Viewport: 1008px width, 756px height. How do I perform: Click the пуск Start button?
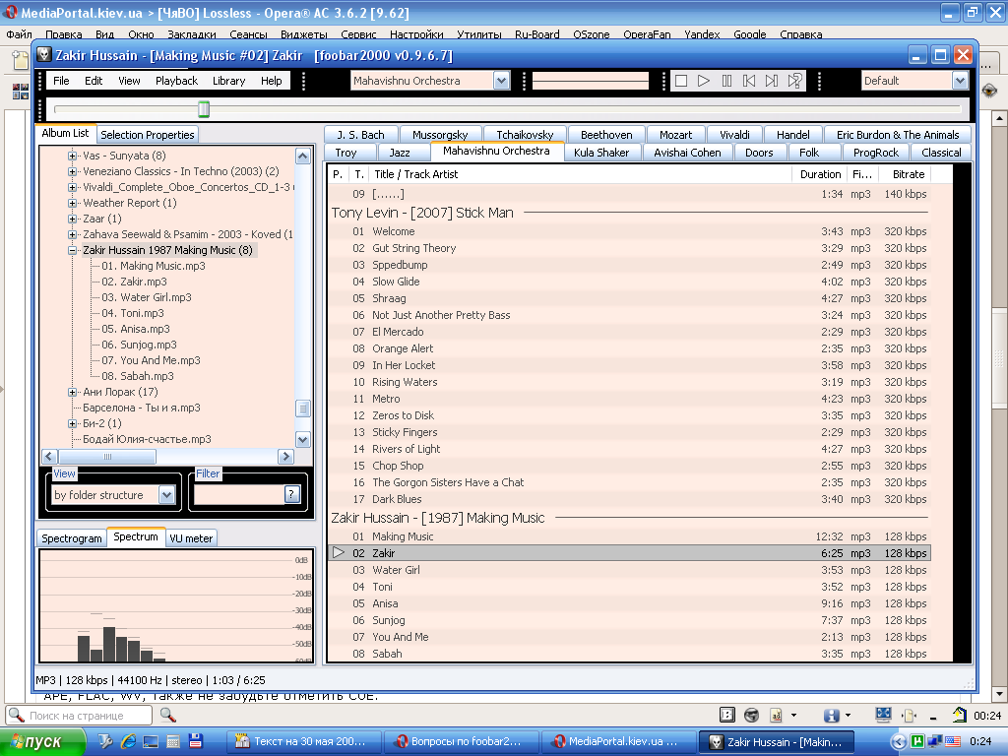[42, 741]
